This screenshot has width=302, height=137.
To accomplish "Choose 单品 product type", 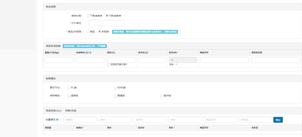I will [88, 32].
